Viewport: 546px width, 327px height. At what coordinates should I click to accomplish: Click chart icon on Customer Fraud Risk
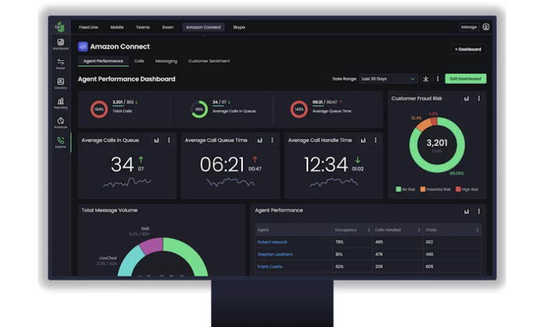point(467,99)
